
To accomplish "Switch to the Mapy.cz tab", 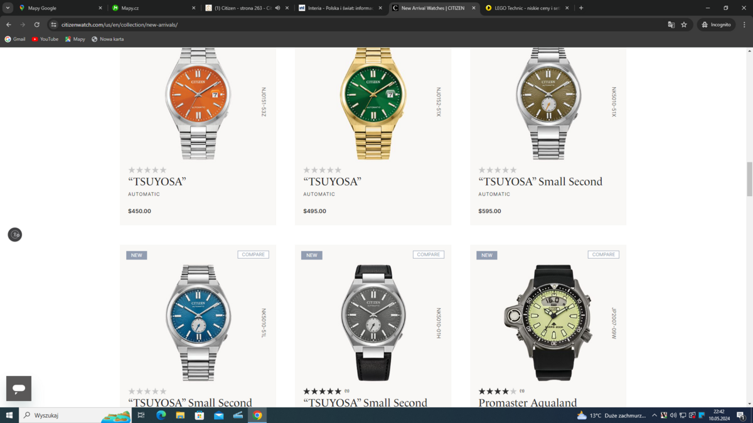I will [151, 8].
